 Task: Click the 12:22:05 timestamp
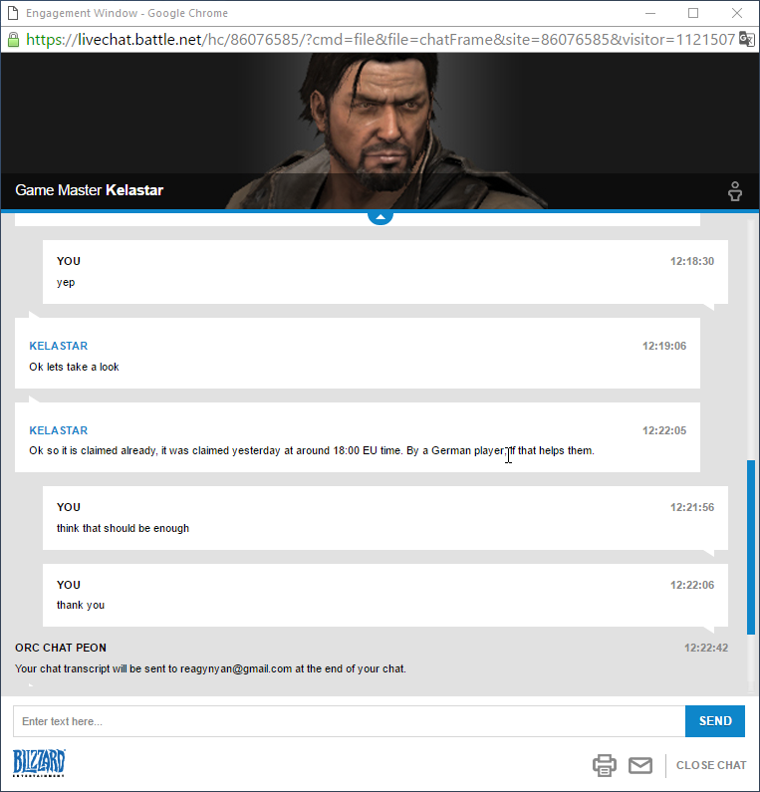point(664,430)
